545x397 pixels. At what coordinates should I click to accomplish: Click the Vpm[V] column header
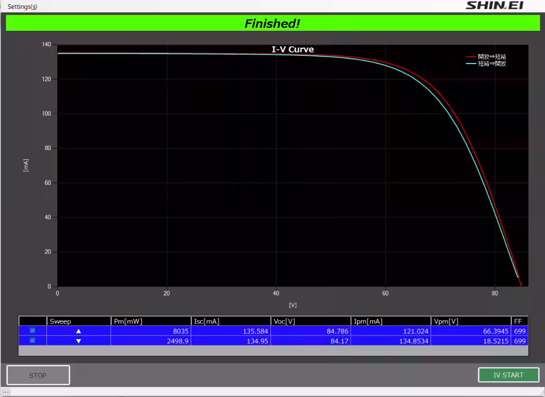472,321
